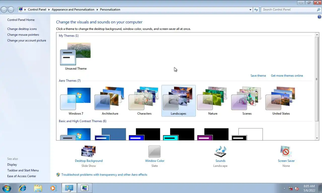The width and height of the screenshot is (322, 193).
Task: Open the clock showing 8:05 AM
Action: [x=309, y=188]
